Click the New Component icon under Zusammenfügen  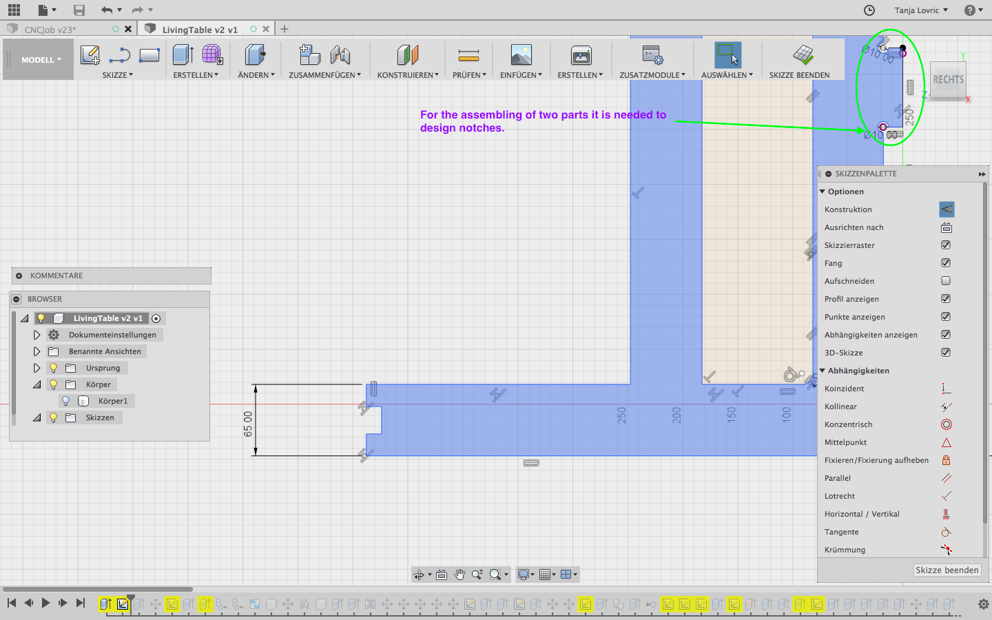coord(309,55)
